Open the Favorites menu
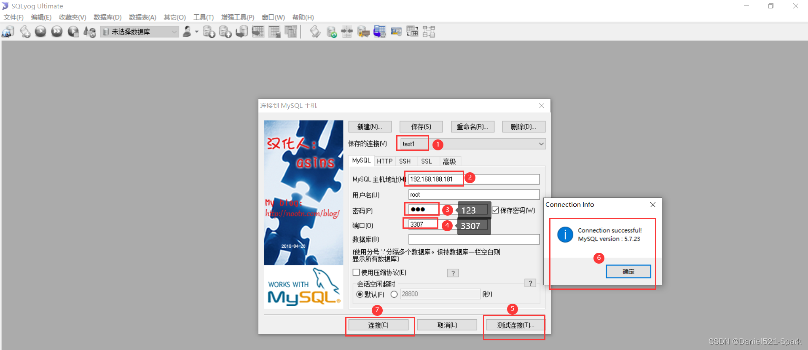 72,17
